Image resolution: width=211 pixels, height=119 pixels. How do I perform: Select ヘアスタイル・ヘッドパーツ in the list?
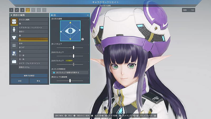pos(33,27)
